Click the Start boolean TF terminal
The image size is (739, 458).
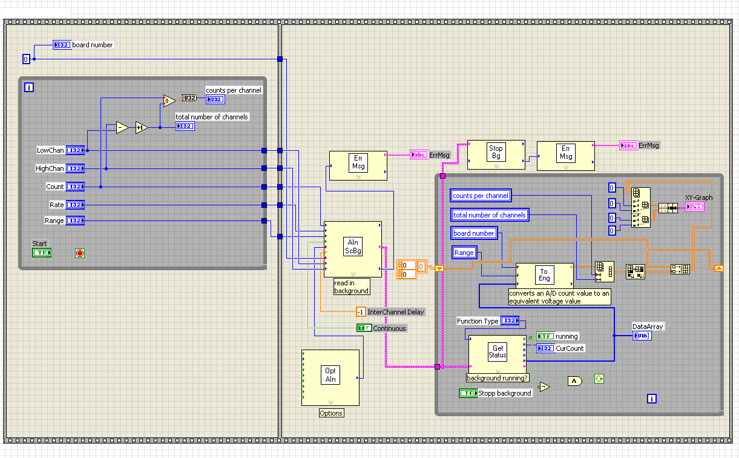tap(42, 252)
